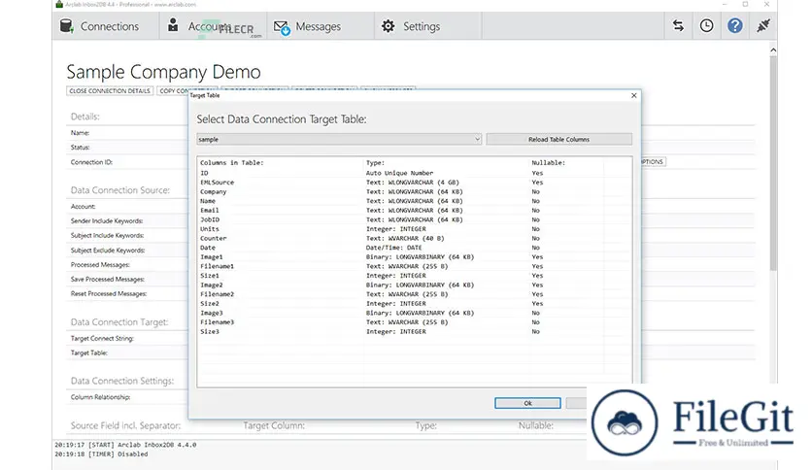The image size is (812, 470).
Task: Click the main window vertical scrollbar
Action: (x=773, y=163)
